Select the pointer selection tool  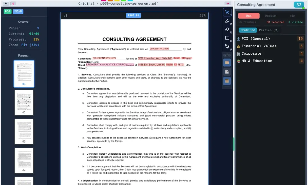tap(227, 12)
